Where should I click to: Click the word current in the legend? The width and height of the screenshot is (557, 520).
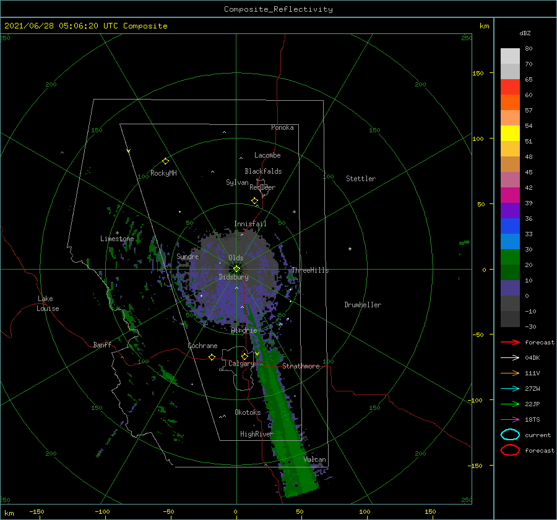click(538, 435)
